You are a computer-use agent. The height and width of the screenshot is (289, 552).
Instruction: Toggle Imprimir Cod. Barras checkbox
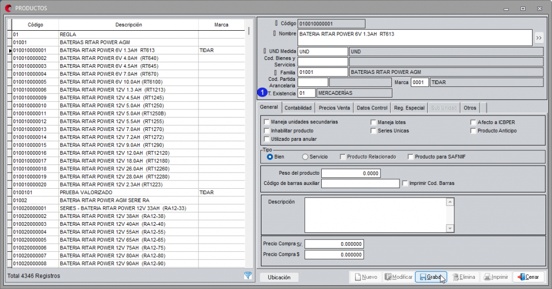click(x=405, y=183)
